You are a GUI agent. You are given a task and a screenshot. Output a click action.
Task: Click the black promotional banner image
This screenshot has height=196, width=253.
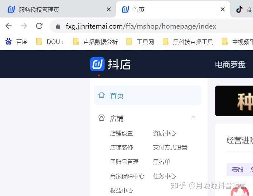[234, 101]
